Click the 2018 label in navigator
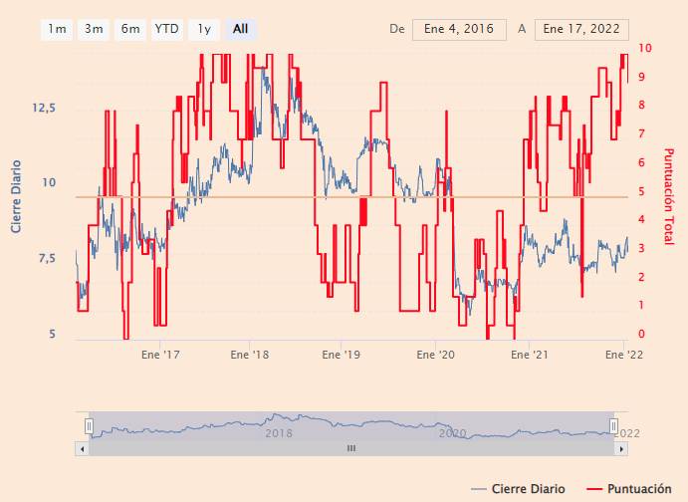The image size is (688, 502). (279, 433)
